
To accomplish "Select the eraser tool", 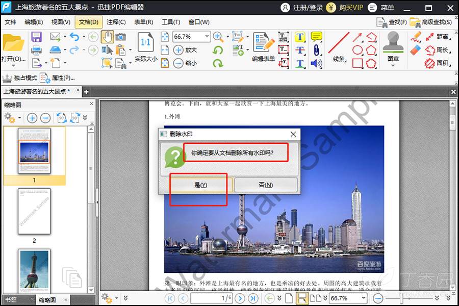I will coord(416,50).
